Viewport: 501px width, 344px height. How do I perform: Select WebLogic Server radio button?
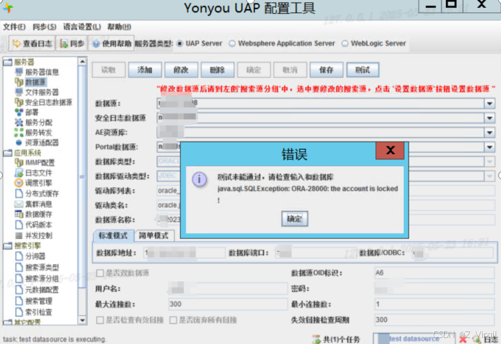pyautogui.click(x=345, y=44)
